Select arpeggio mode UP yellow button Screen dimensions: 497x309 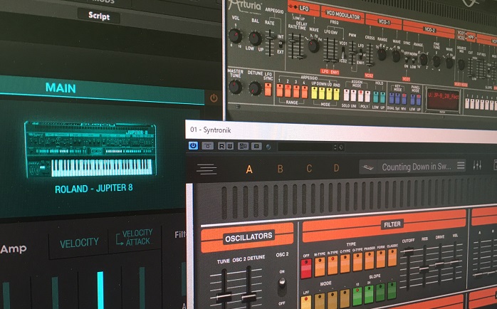point(315,93)
